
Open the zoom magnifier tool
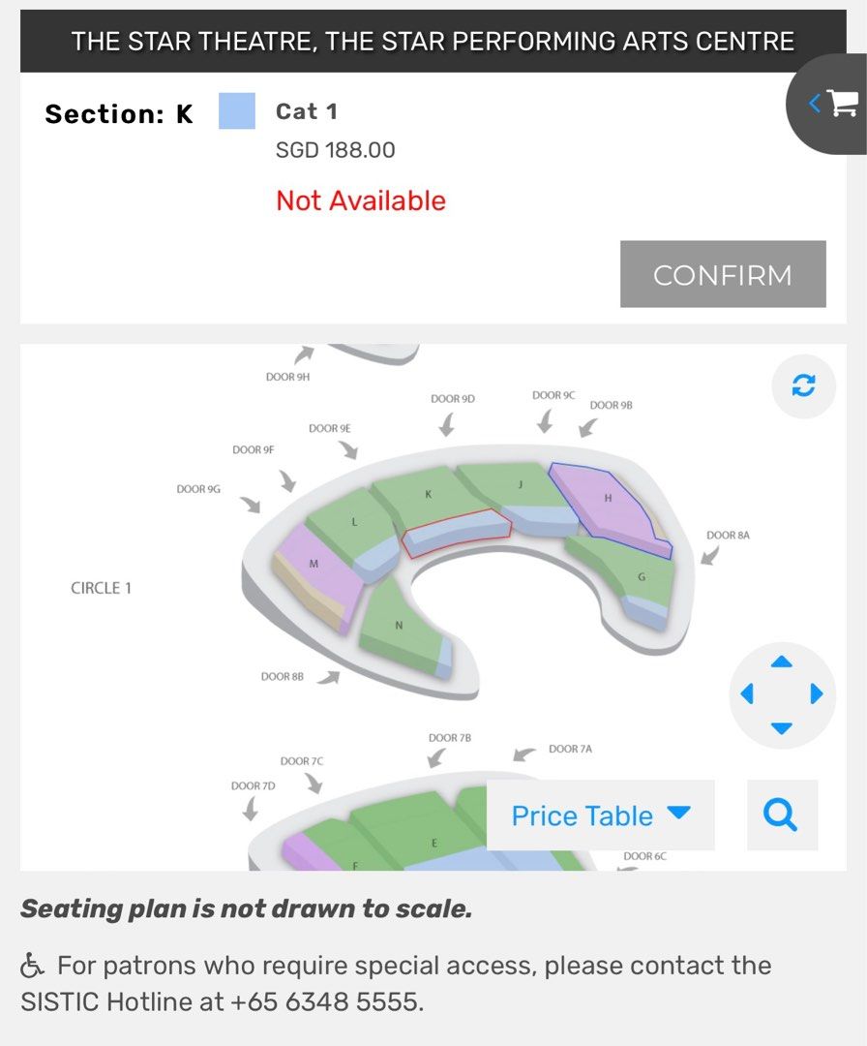[781, 815]
